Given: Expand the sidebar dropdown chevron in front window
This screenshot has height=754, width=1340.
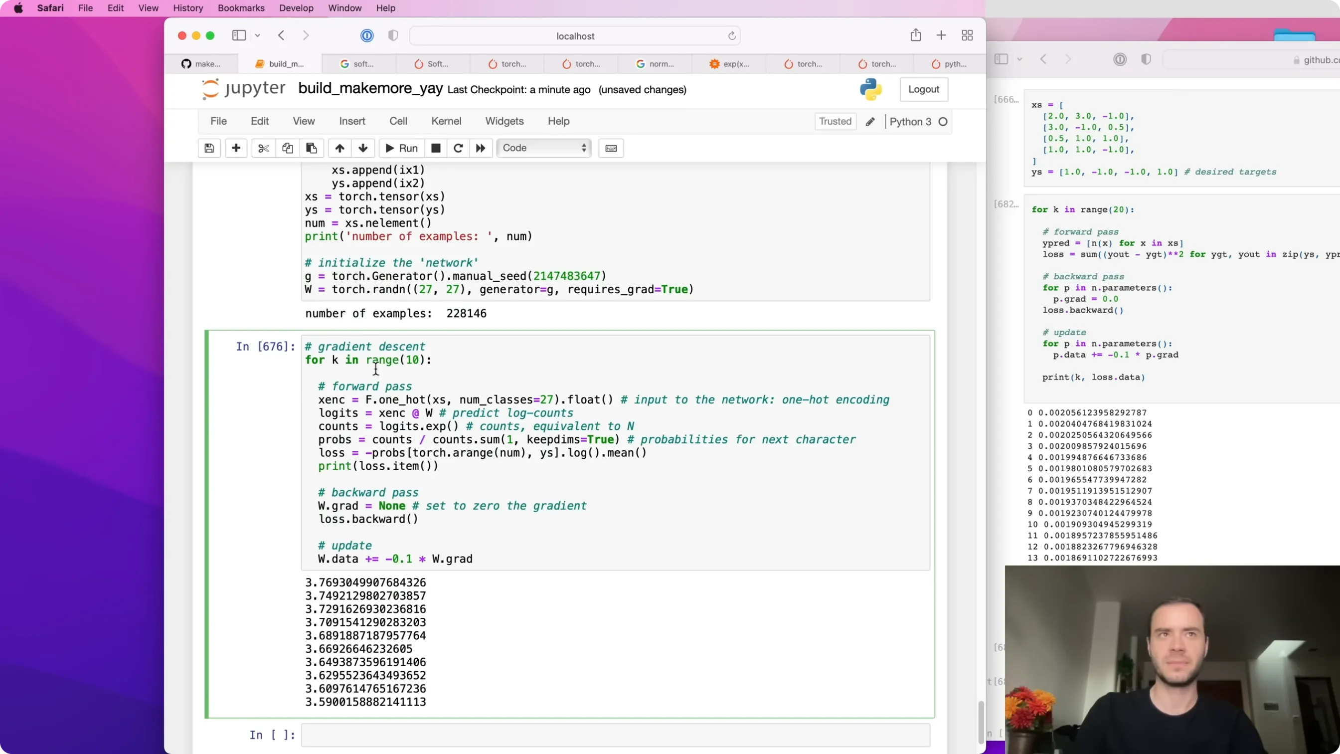Looking at the screenshot, I should [x=258, y=35].
